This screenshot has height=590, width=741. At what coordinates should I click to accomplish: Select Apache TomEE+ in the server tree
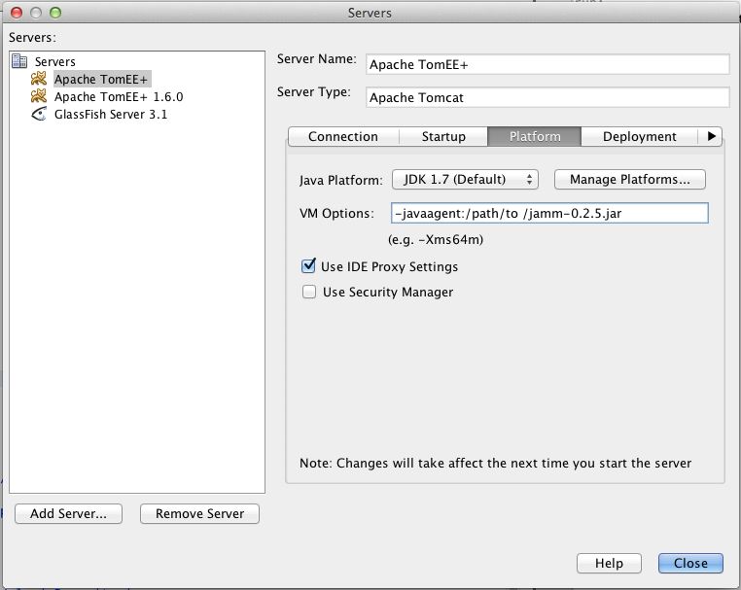(102, 79)
